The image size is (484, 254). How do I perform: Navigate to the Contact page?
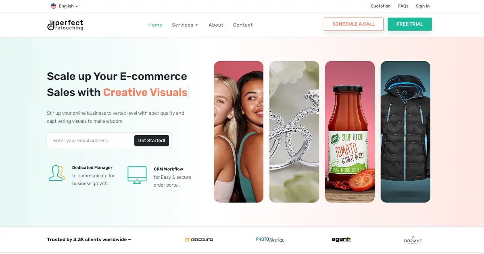point(243,25)
